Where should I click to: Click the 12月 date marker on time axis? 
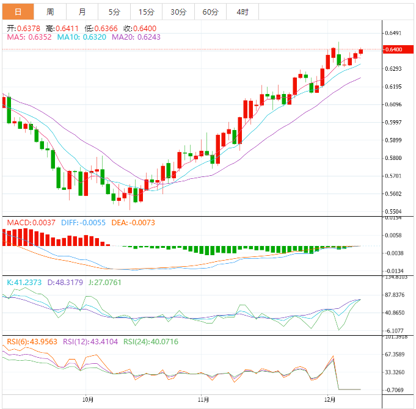(330, 400)
